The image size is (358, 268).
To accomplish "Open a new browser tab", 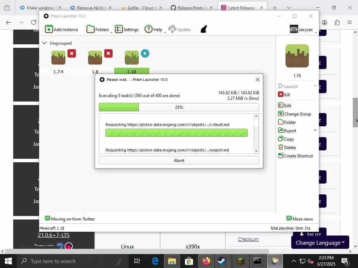I will [x=275, y=8].
